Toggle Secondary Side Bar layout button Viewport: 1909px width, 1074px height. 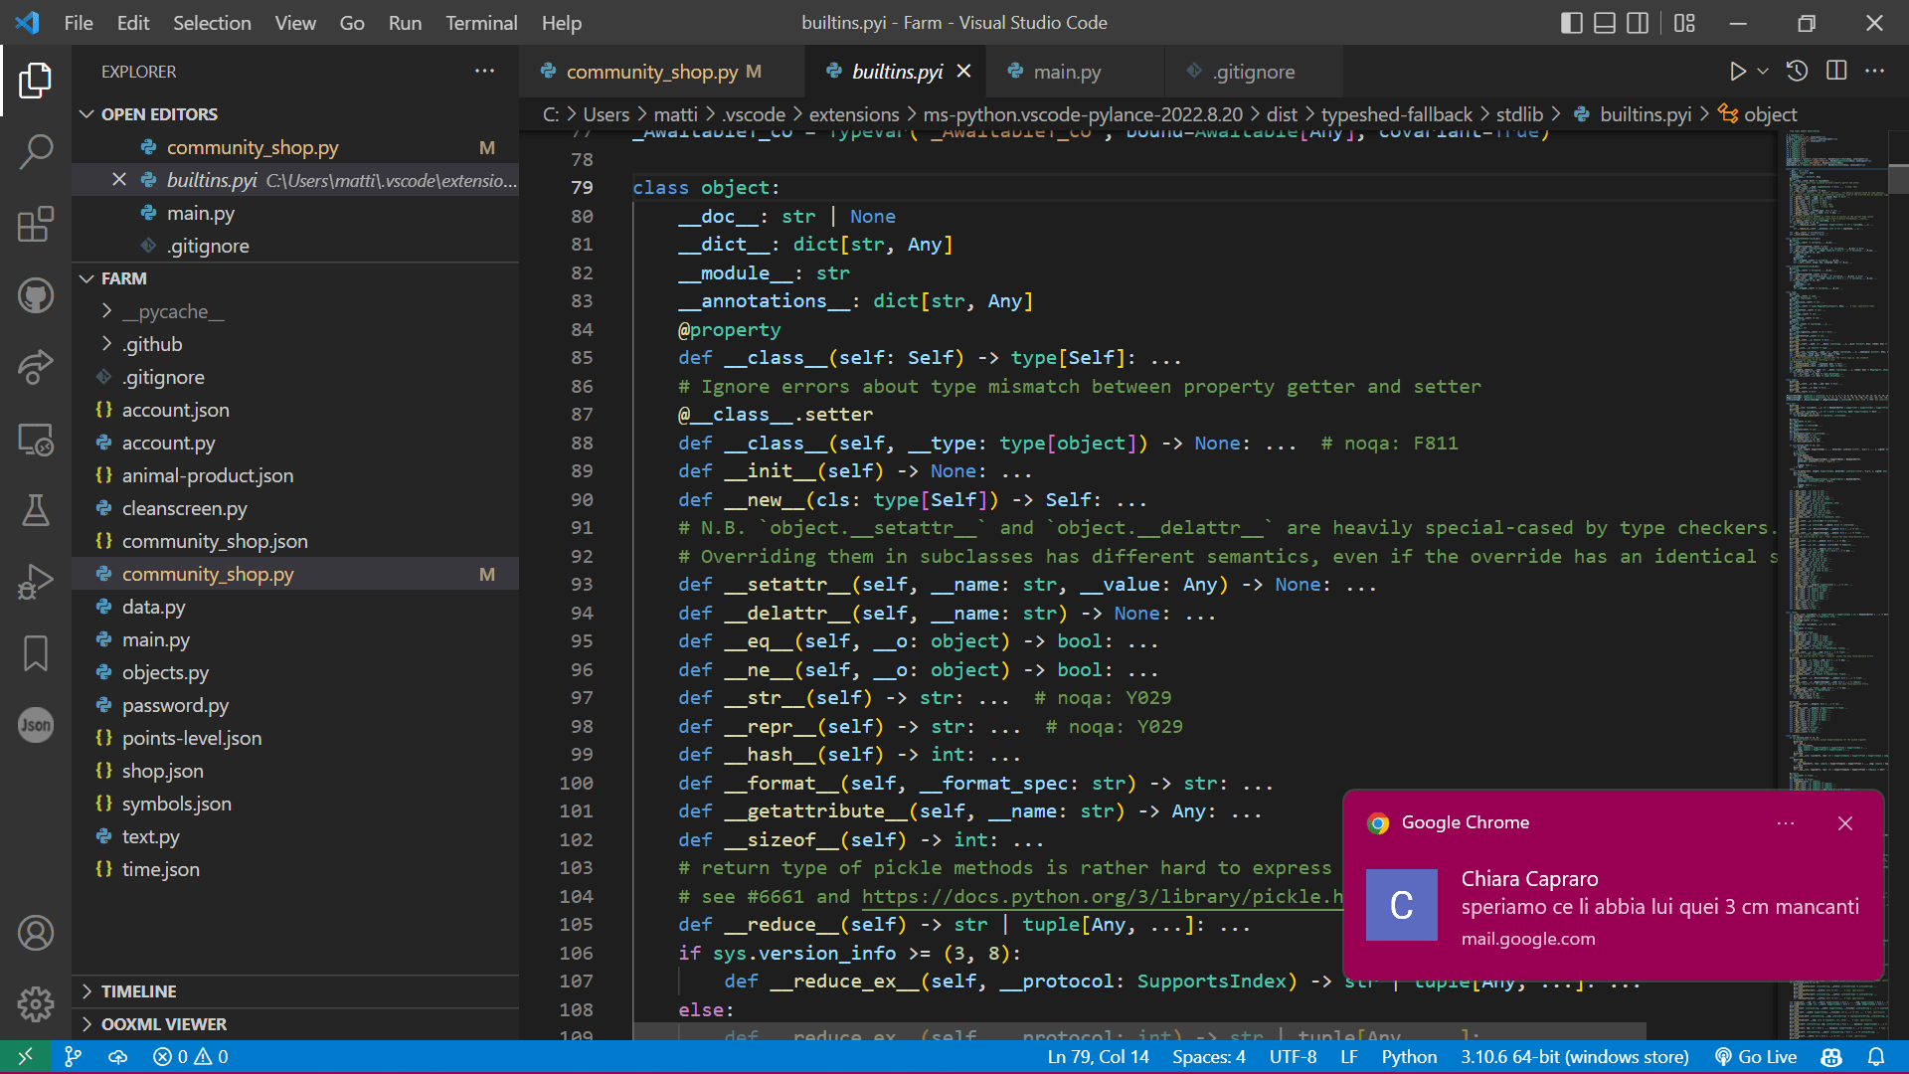tap(1638, 23)
